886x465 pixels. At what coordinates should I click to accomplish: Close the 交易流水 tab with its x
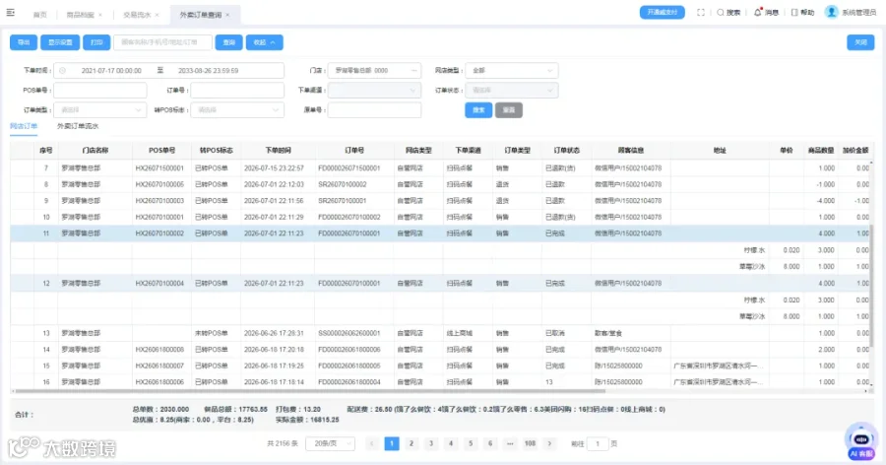(158, 15)
